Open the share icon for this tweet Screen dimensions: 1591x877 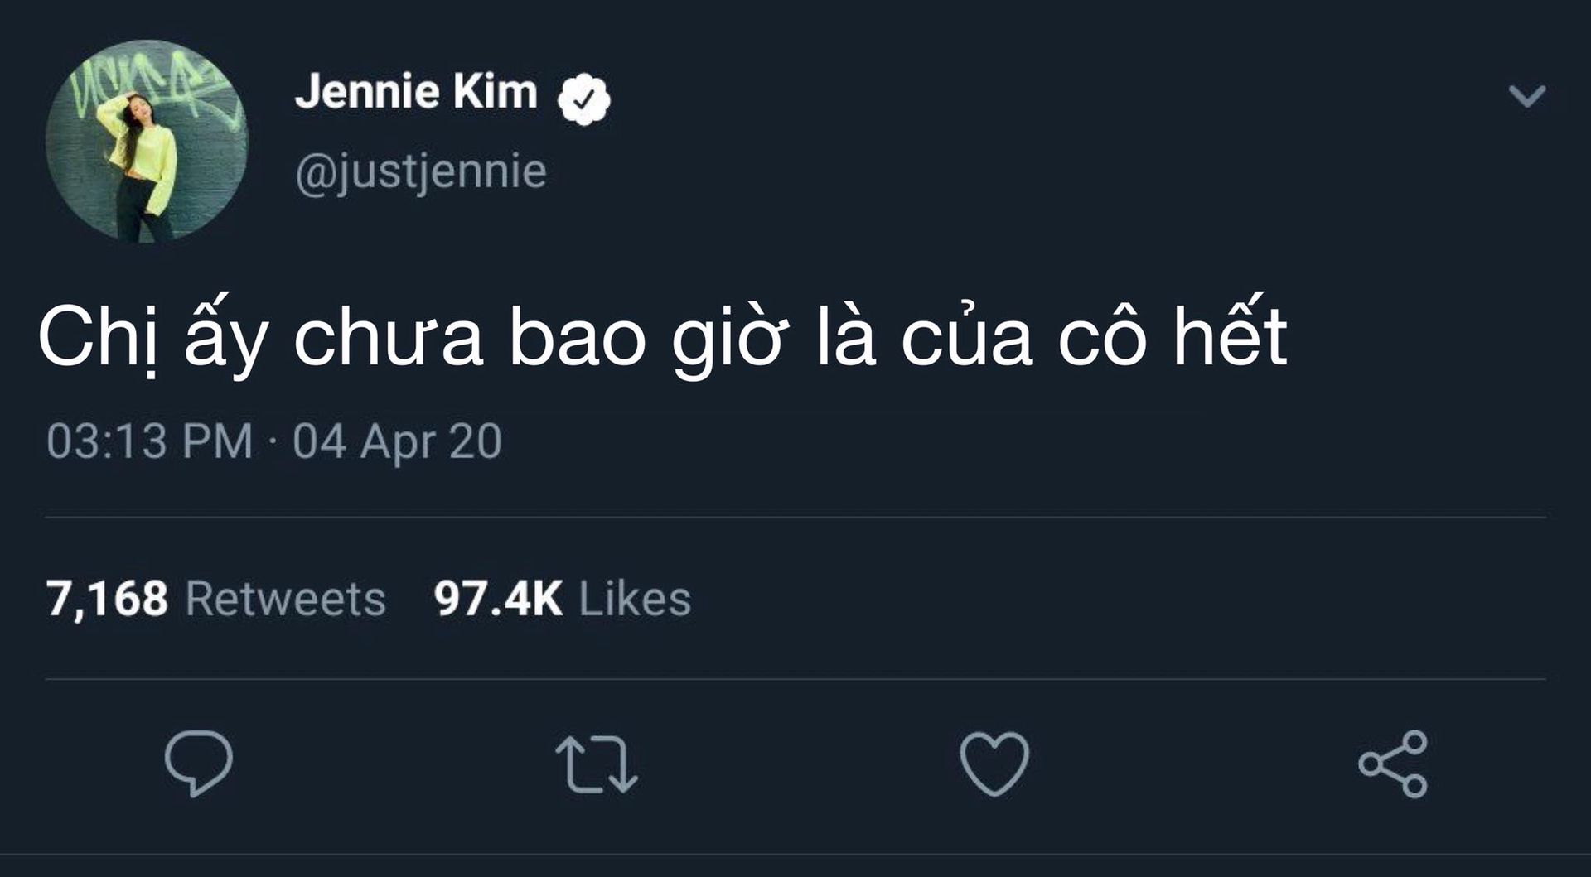(x=1392, y=764)
